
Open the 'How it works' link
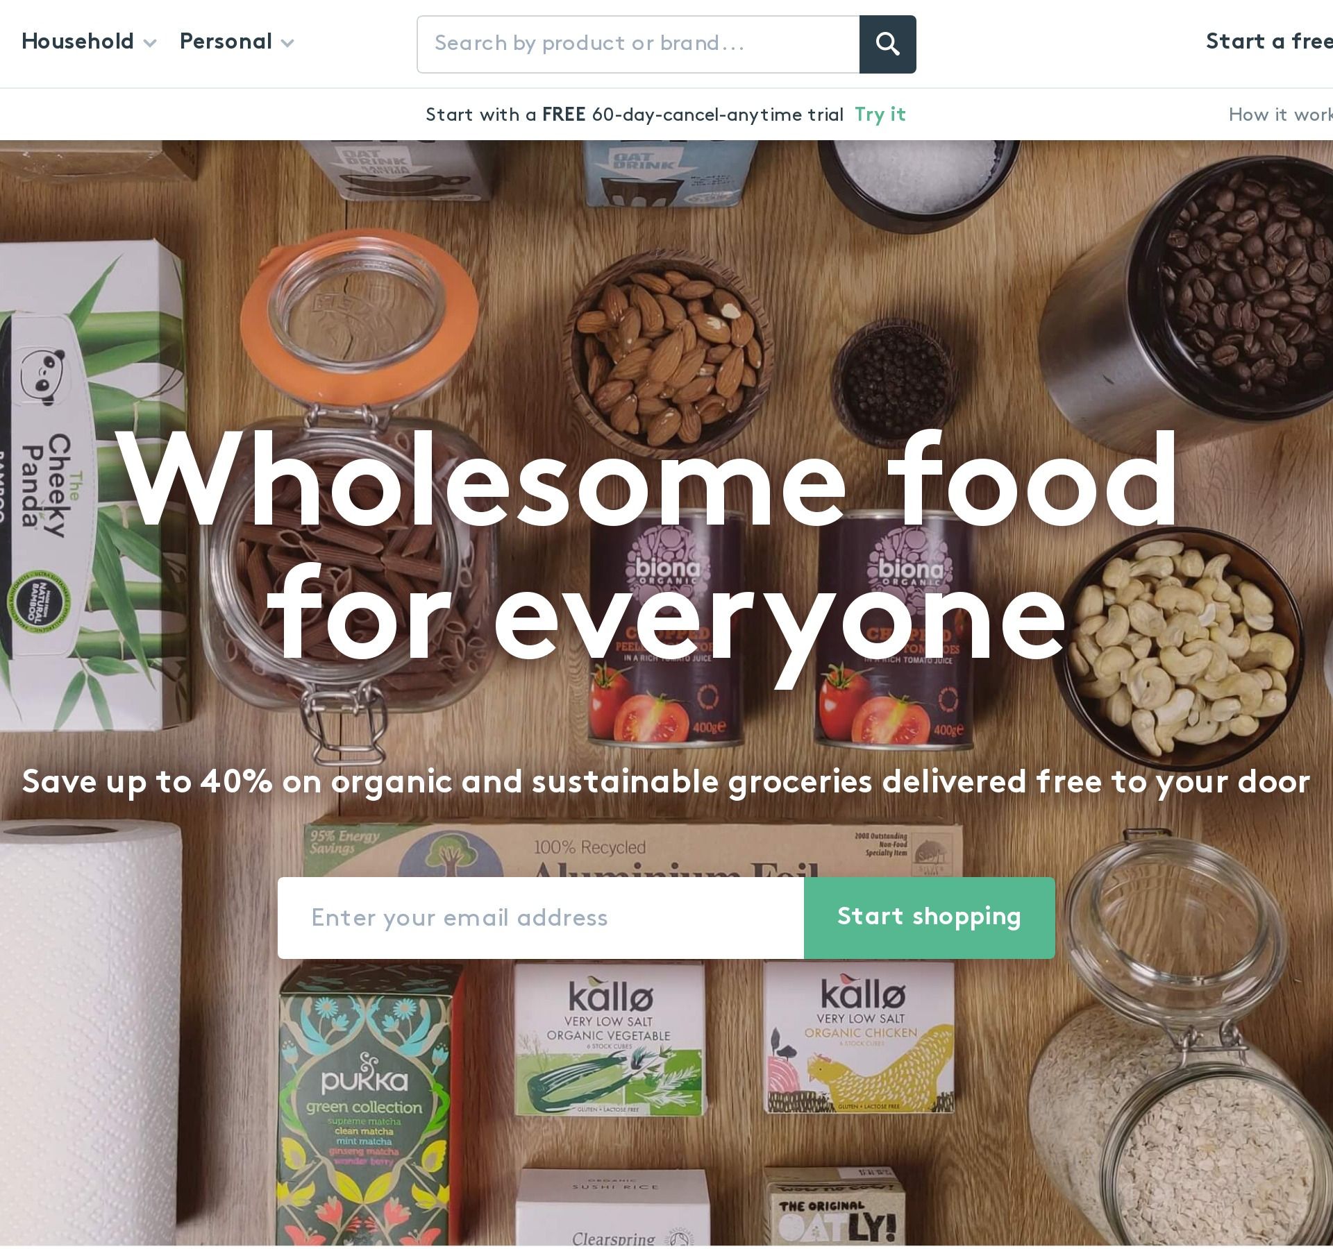tap(1280, 114)
